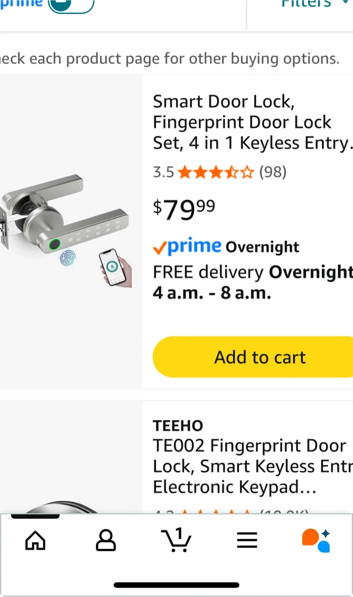
Task: Add the Smart Door Lock to cart
Action: click(x=260, y=357)
